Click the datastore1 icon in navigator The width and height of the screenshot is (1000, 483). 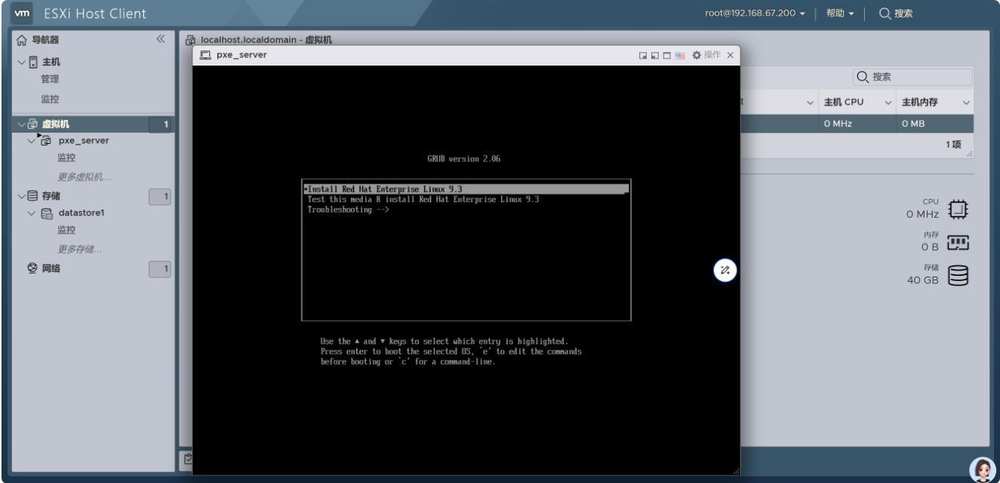point(46,213)
